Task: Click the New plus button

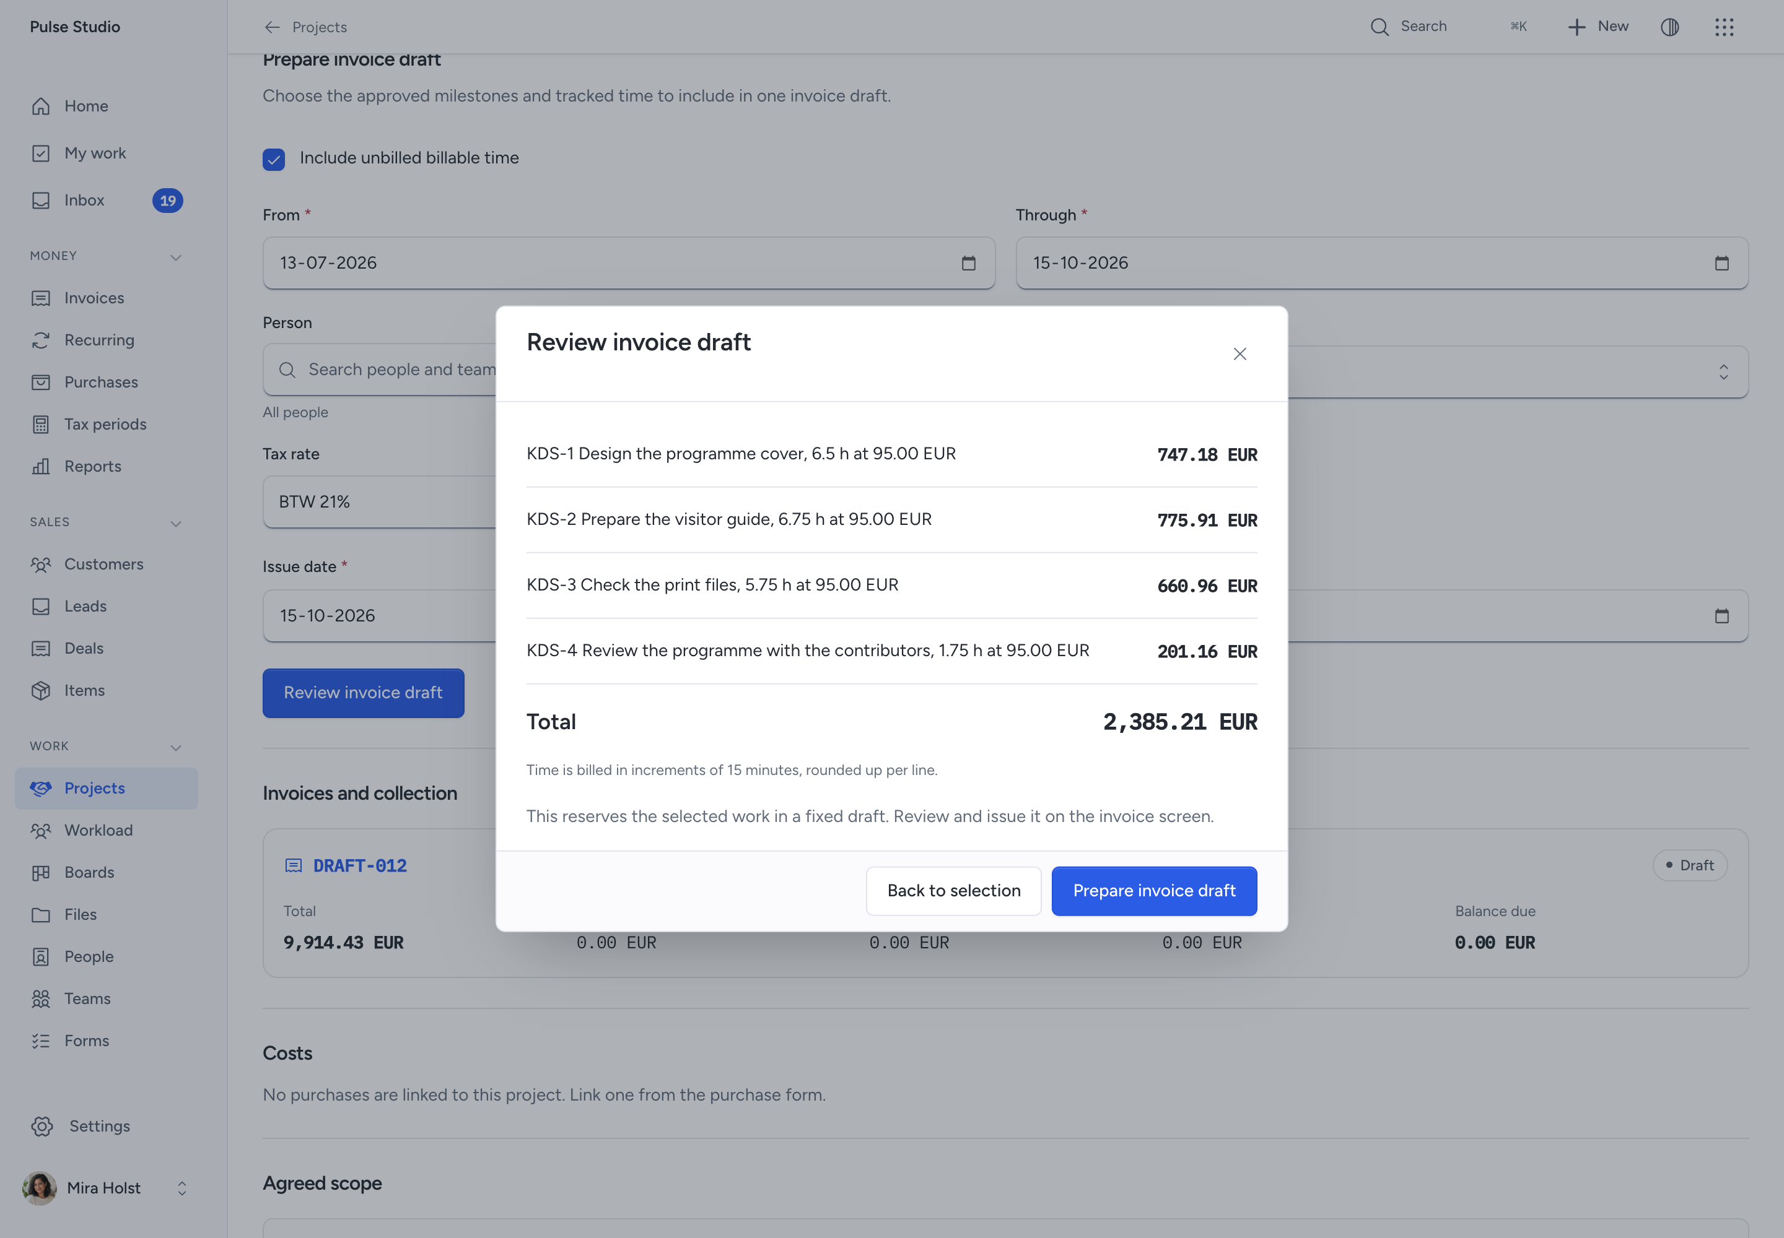Action: [1597, 27]
